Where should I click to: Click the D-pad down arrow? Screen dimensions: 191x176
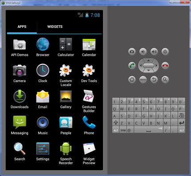point(148,70)
